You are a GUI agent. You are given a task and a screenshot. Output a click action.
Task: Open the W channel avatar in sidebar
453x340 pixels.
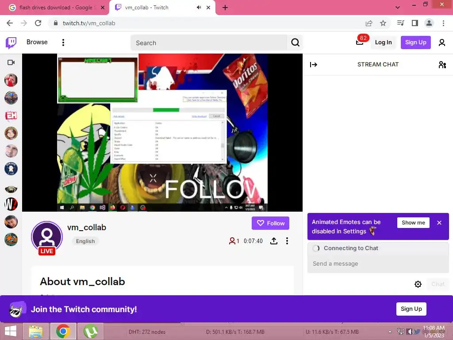point(11,204)
